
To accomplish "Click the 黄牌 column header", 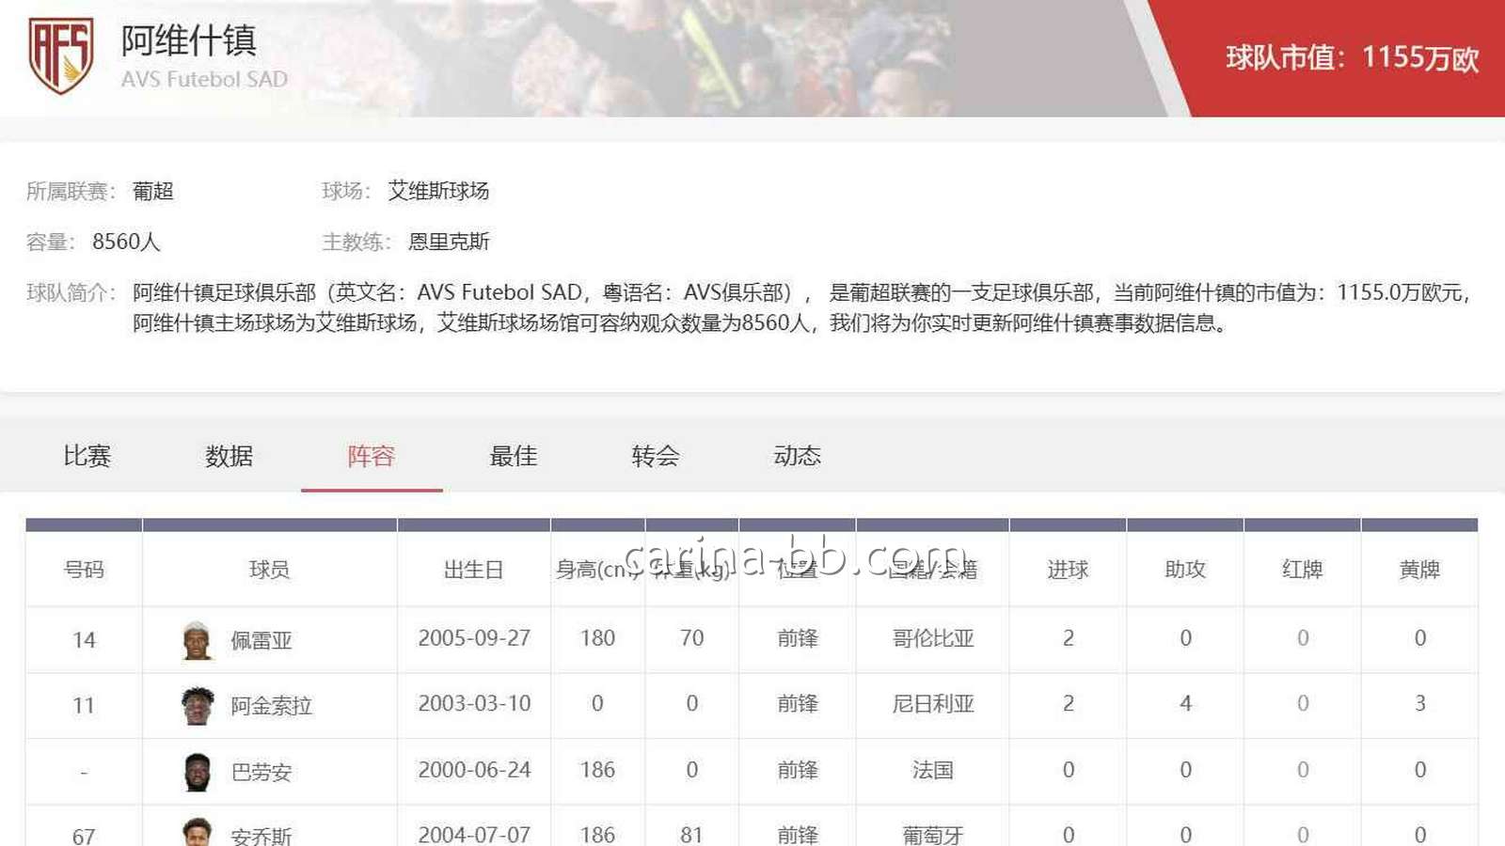I will click(1420, 570).
